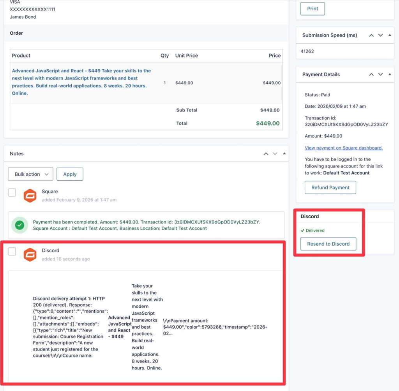
Task: Click the green Total $449.00 amount
Action: pos(268,123)
